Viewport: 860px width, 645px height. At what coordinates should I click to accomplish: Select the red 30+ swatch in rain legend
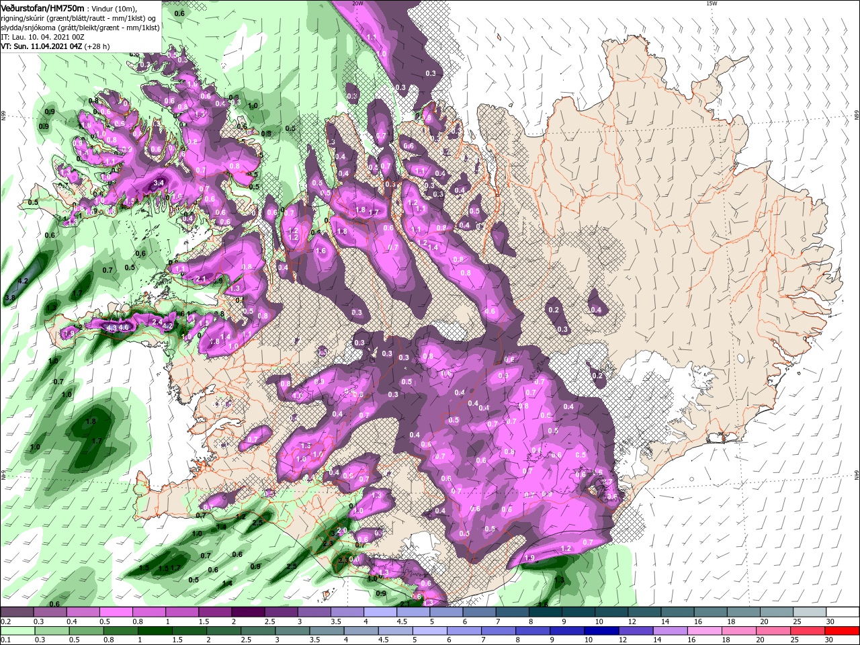pyautogui.click(x=842, y=631)
